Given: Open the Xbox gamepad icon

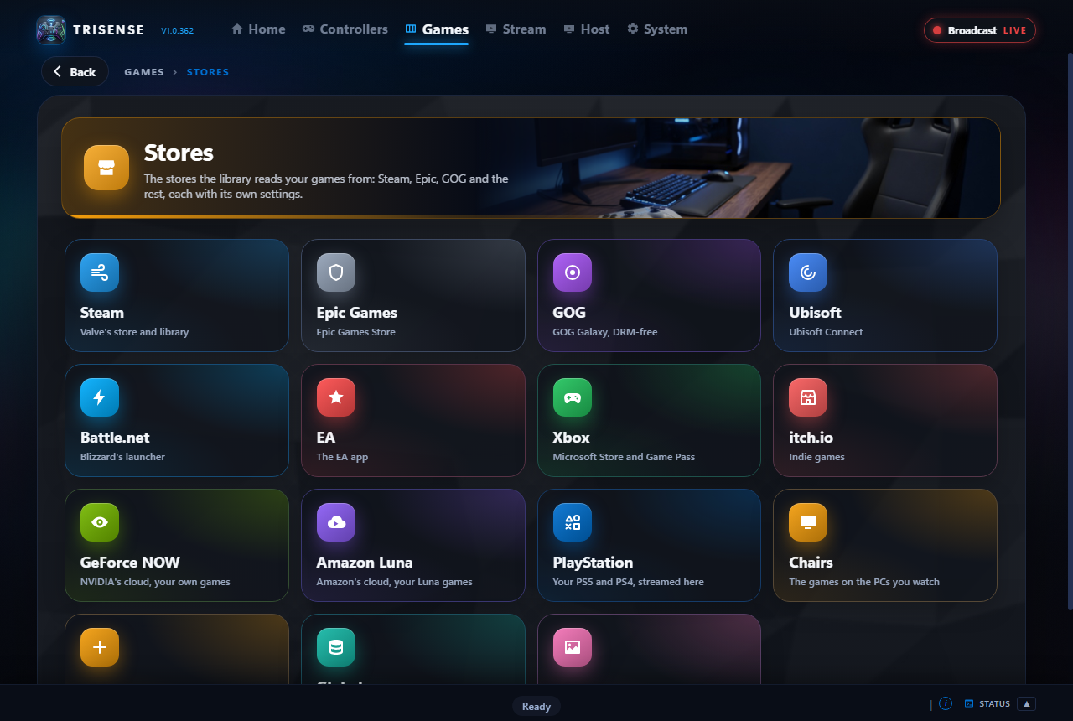Looking at the screenshot, I should [x=573, y=397].
